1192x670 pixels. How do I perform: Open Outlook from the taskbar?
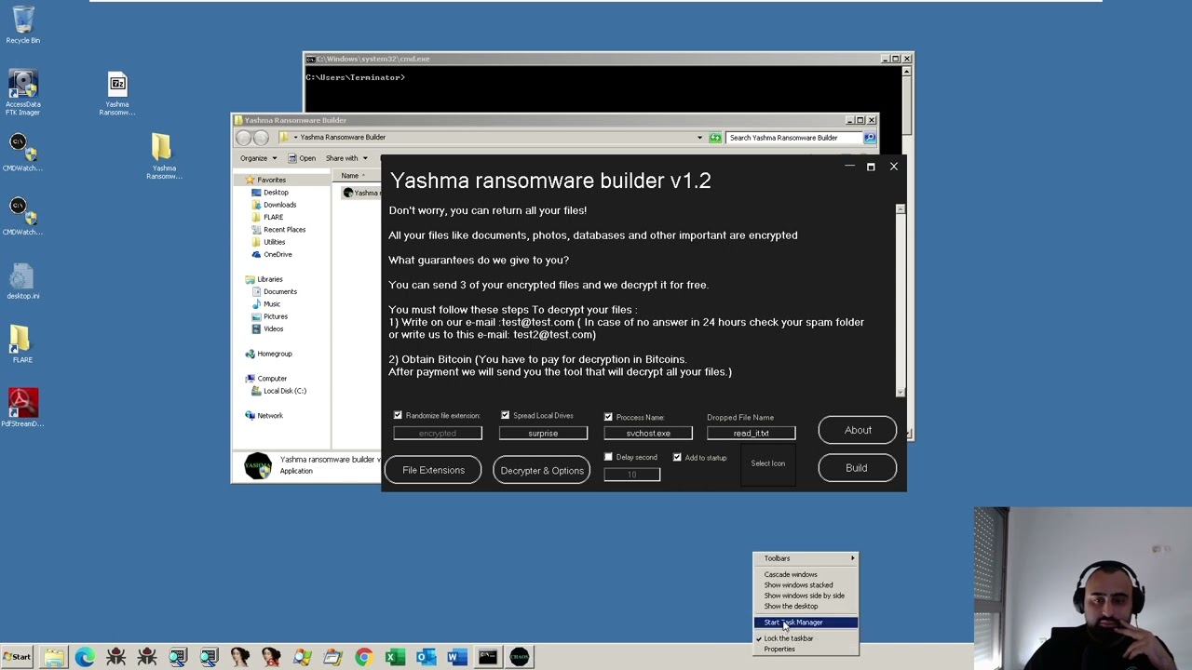point(426,658)
